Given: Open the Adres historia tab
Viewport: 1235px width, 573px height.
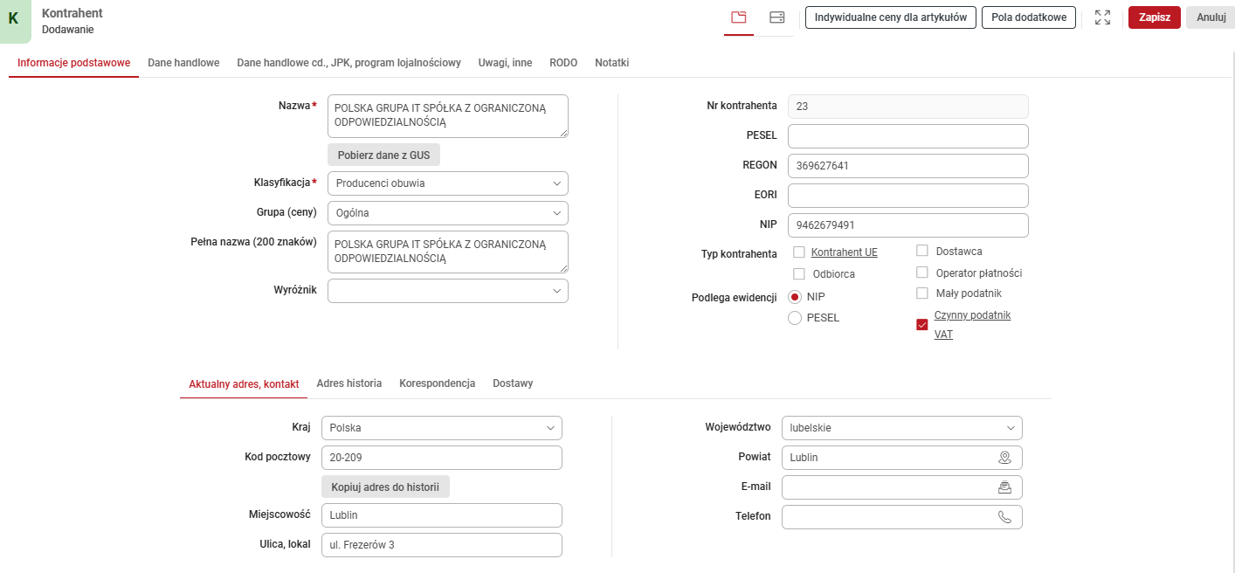Looking at the screenshot, I should coord(349,383).
